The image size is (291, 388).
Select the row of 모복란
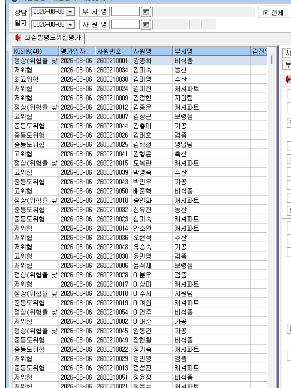(x=140, y=163)
